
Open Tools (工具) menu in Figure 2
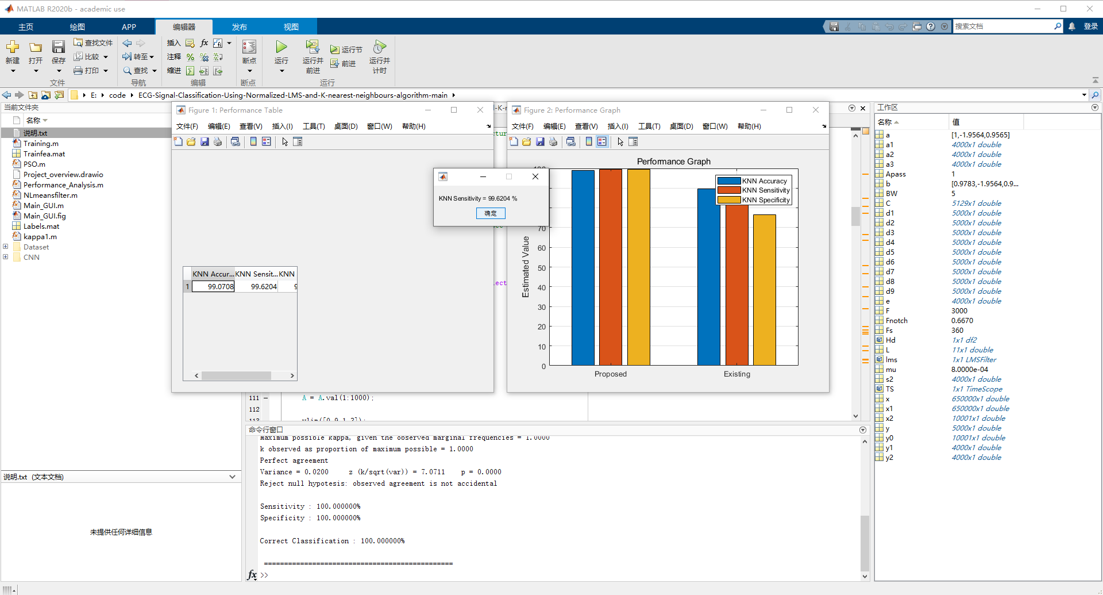pos(649,126)
